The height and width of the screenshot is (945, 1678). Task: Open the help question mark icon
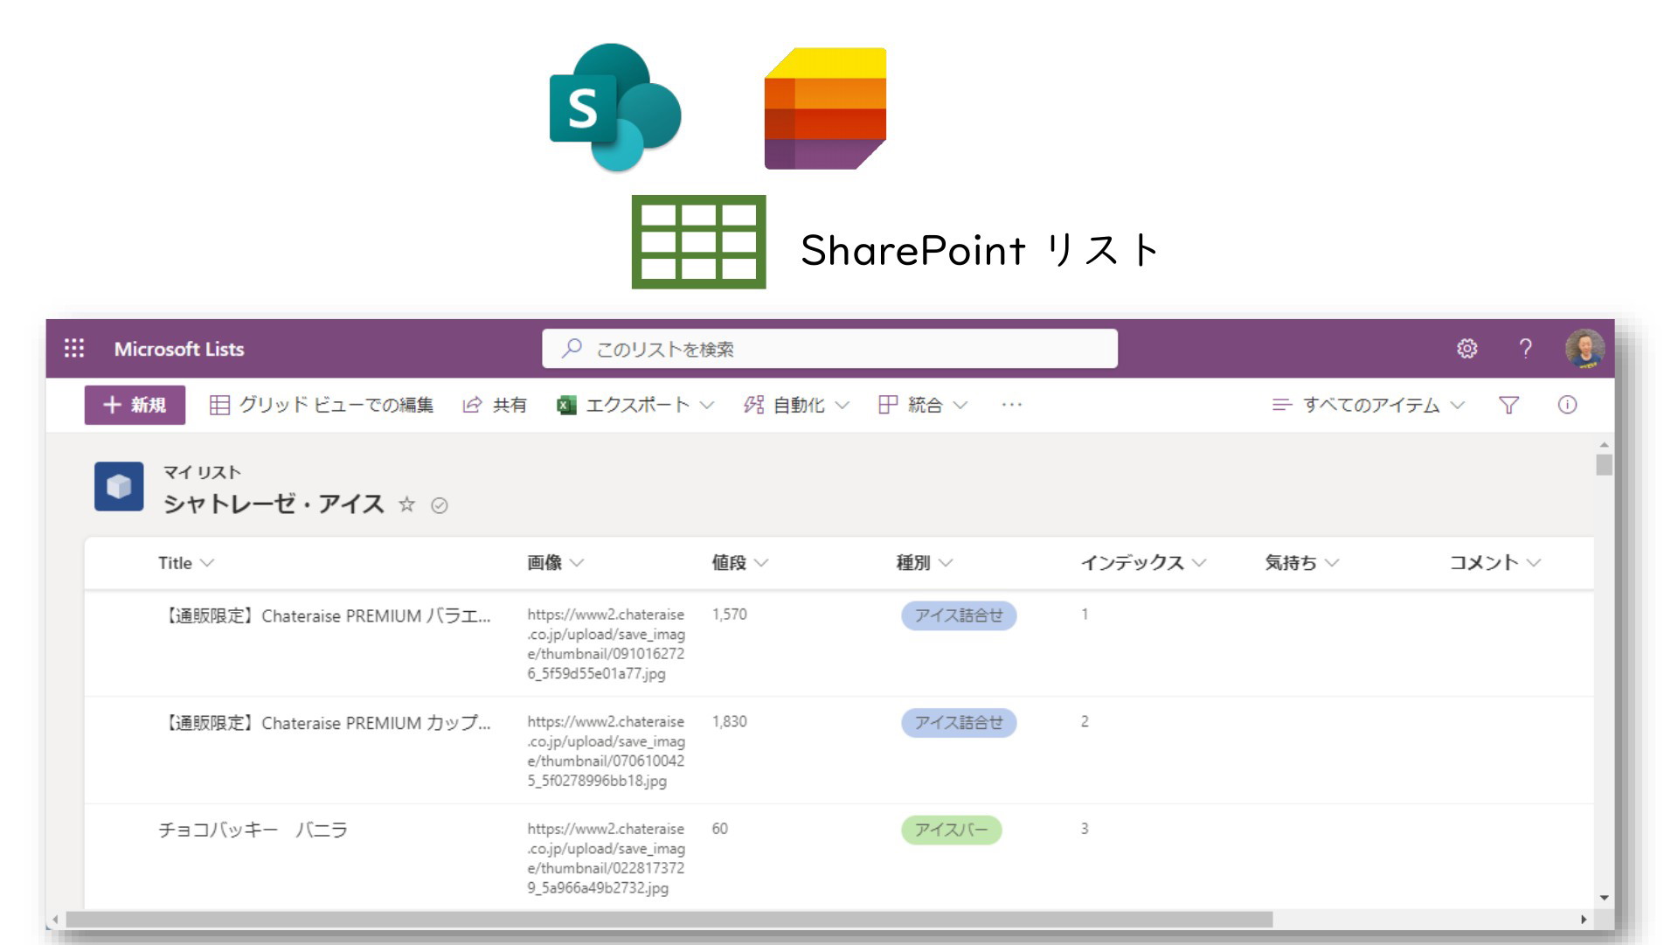click(x=1525, y=349)
